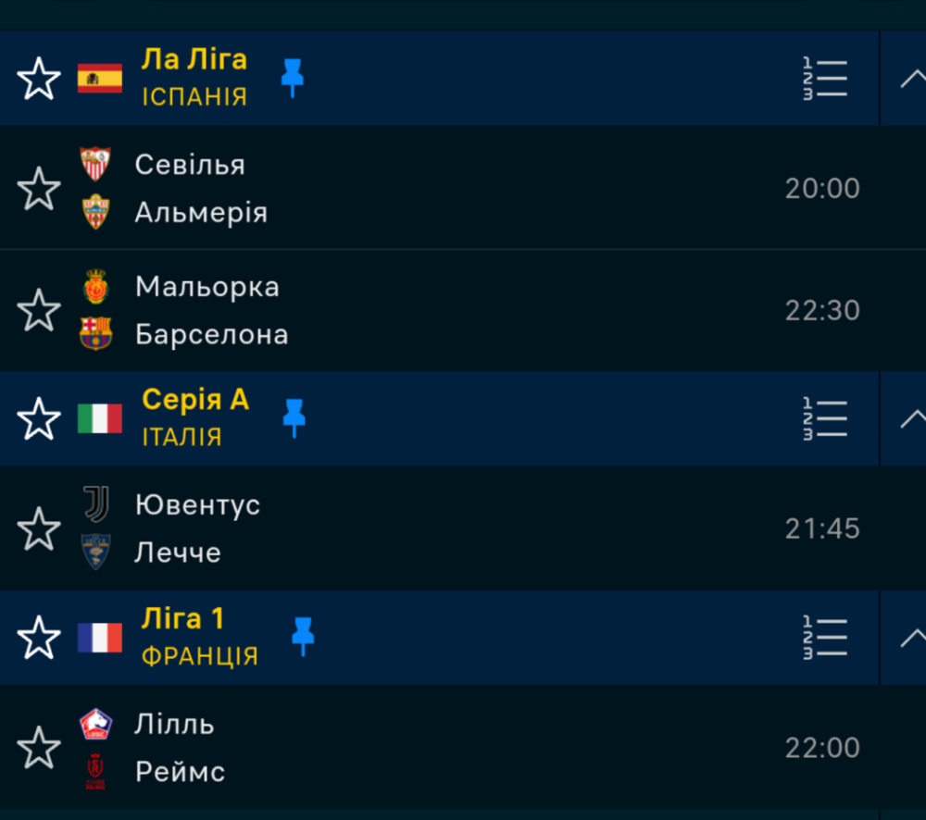Image resolution: width=926 pixels, height=820 pixels.
Task: Open La Liga standings table icon
Action: point(825,79)
